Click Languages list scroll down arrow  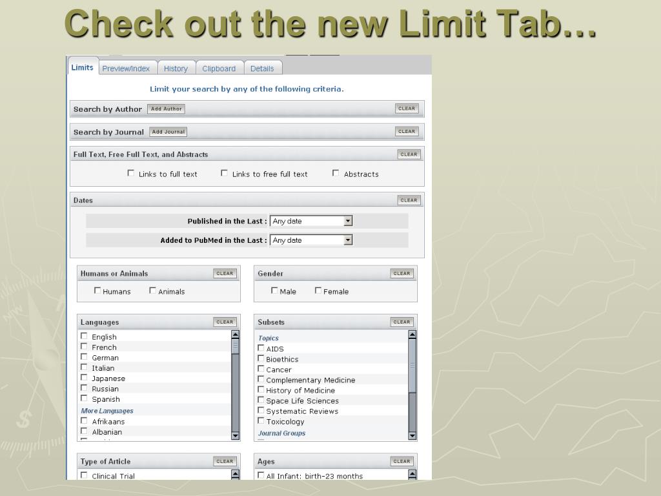pos(235,436)
